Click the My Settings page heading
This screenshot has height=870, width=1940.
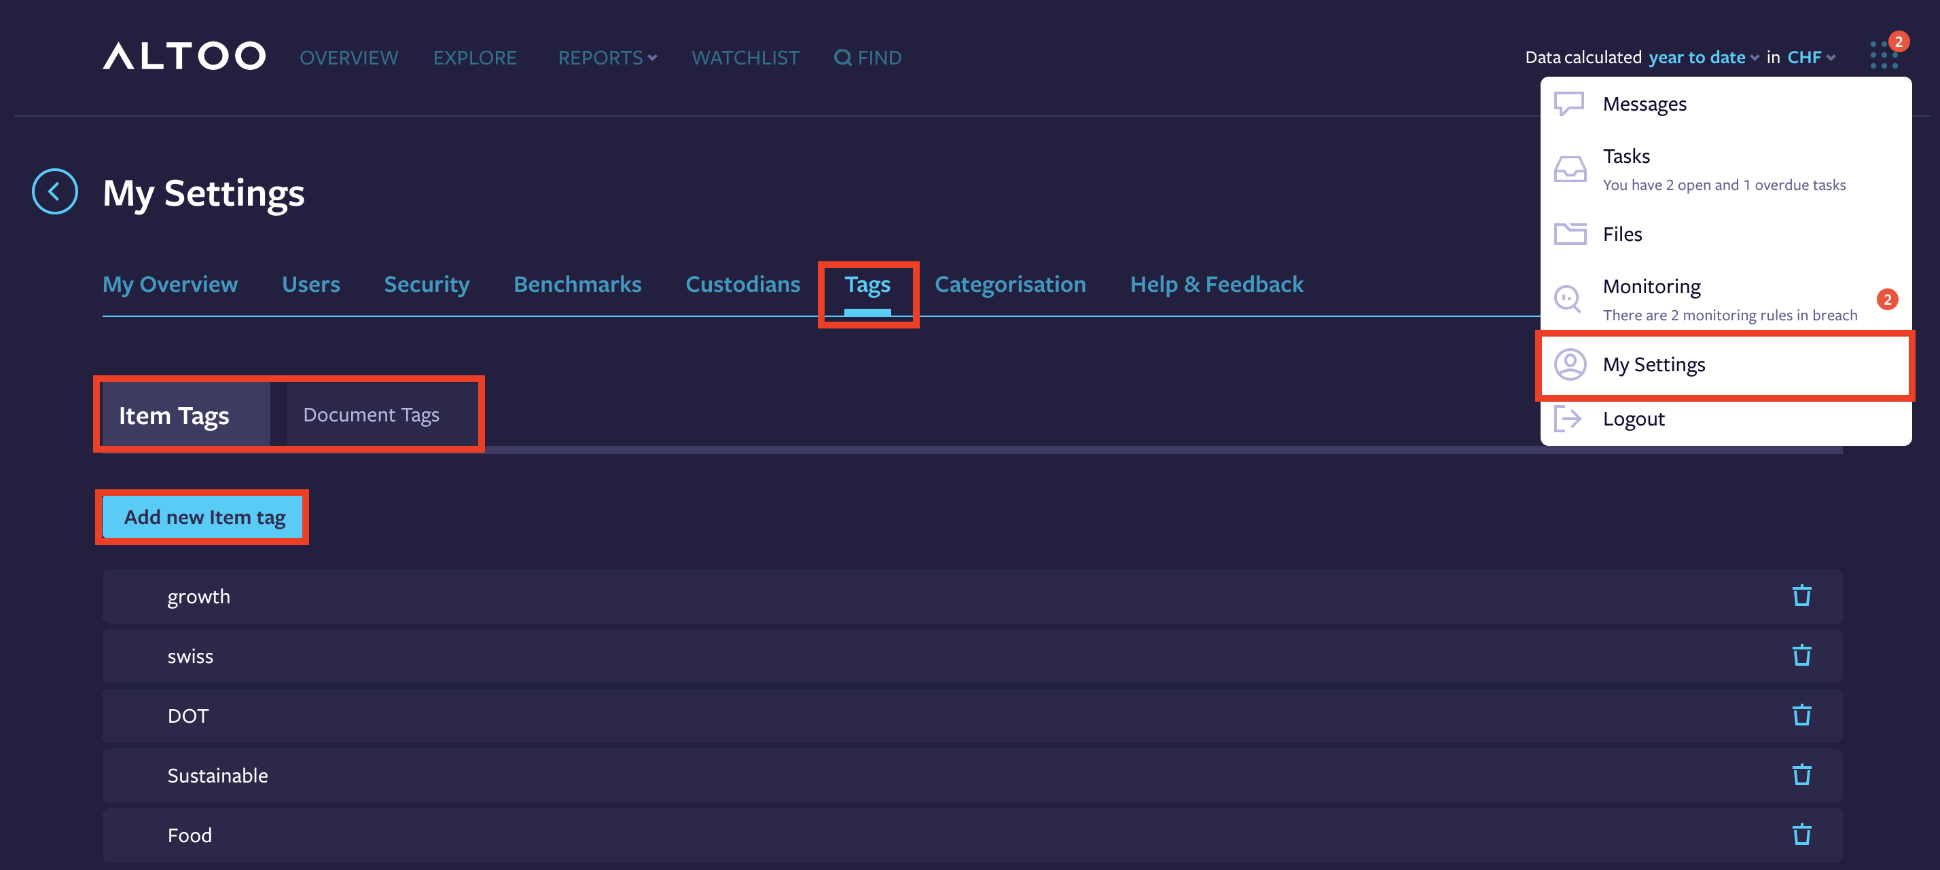pos(203,193)
